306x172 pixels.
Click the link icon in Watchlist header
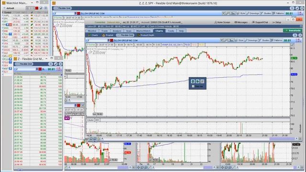41,8
